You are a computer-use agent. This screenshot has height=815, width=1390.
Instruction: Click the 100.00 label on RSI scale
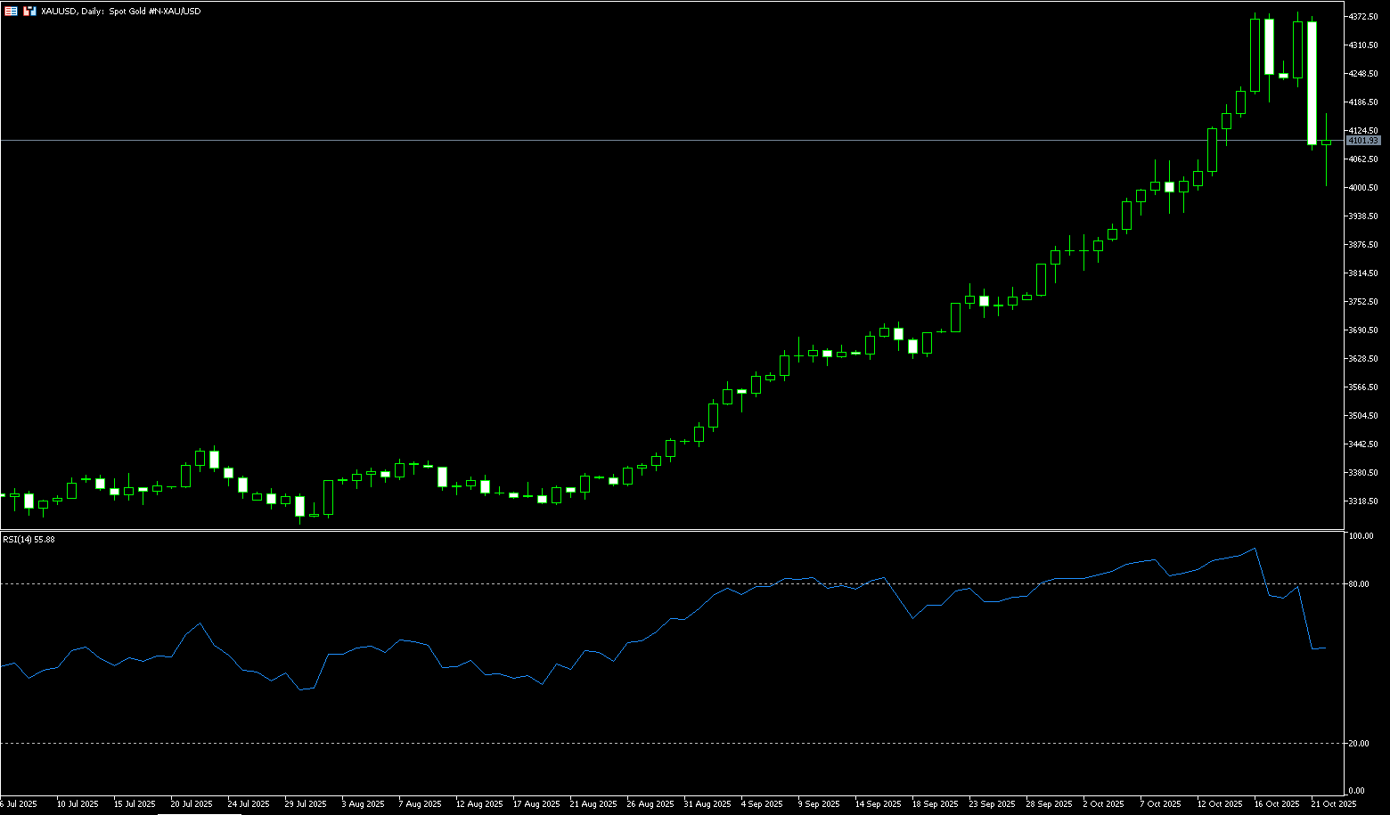coord(1361,536)
